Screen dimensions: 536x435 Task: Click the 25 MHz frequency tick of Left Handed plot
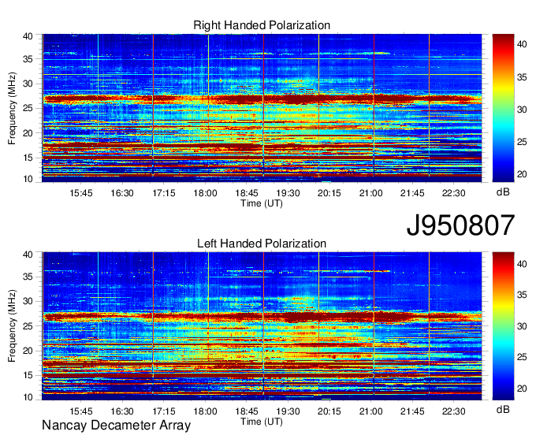[28, 326]
